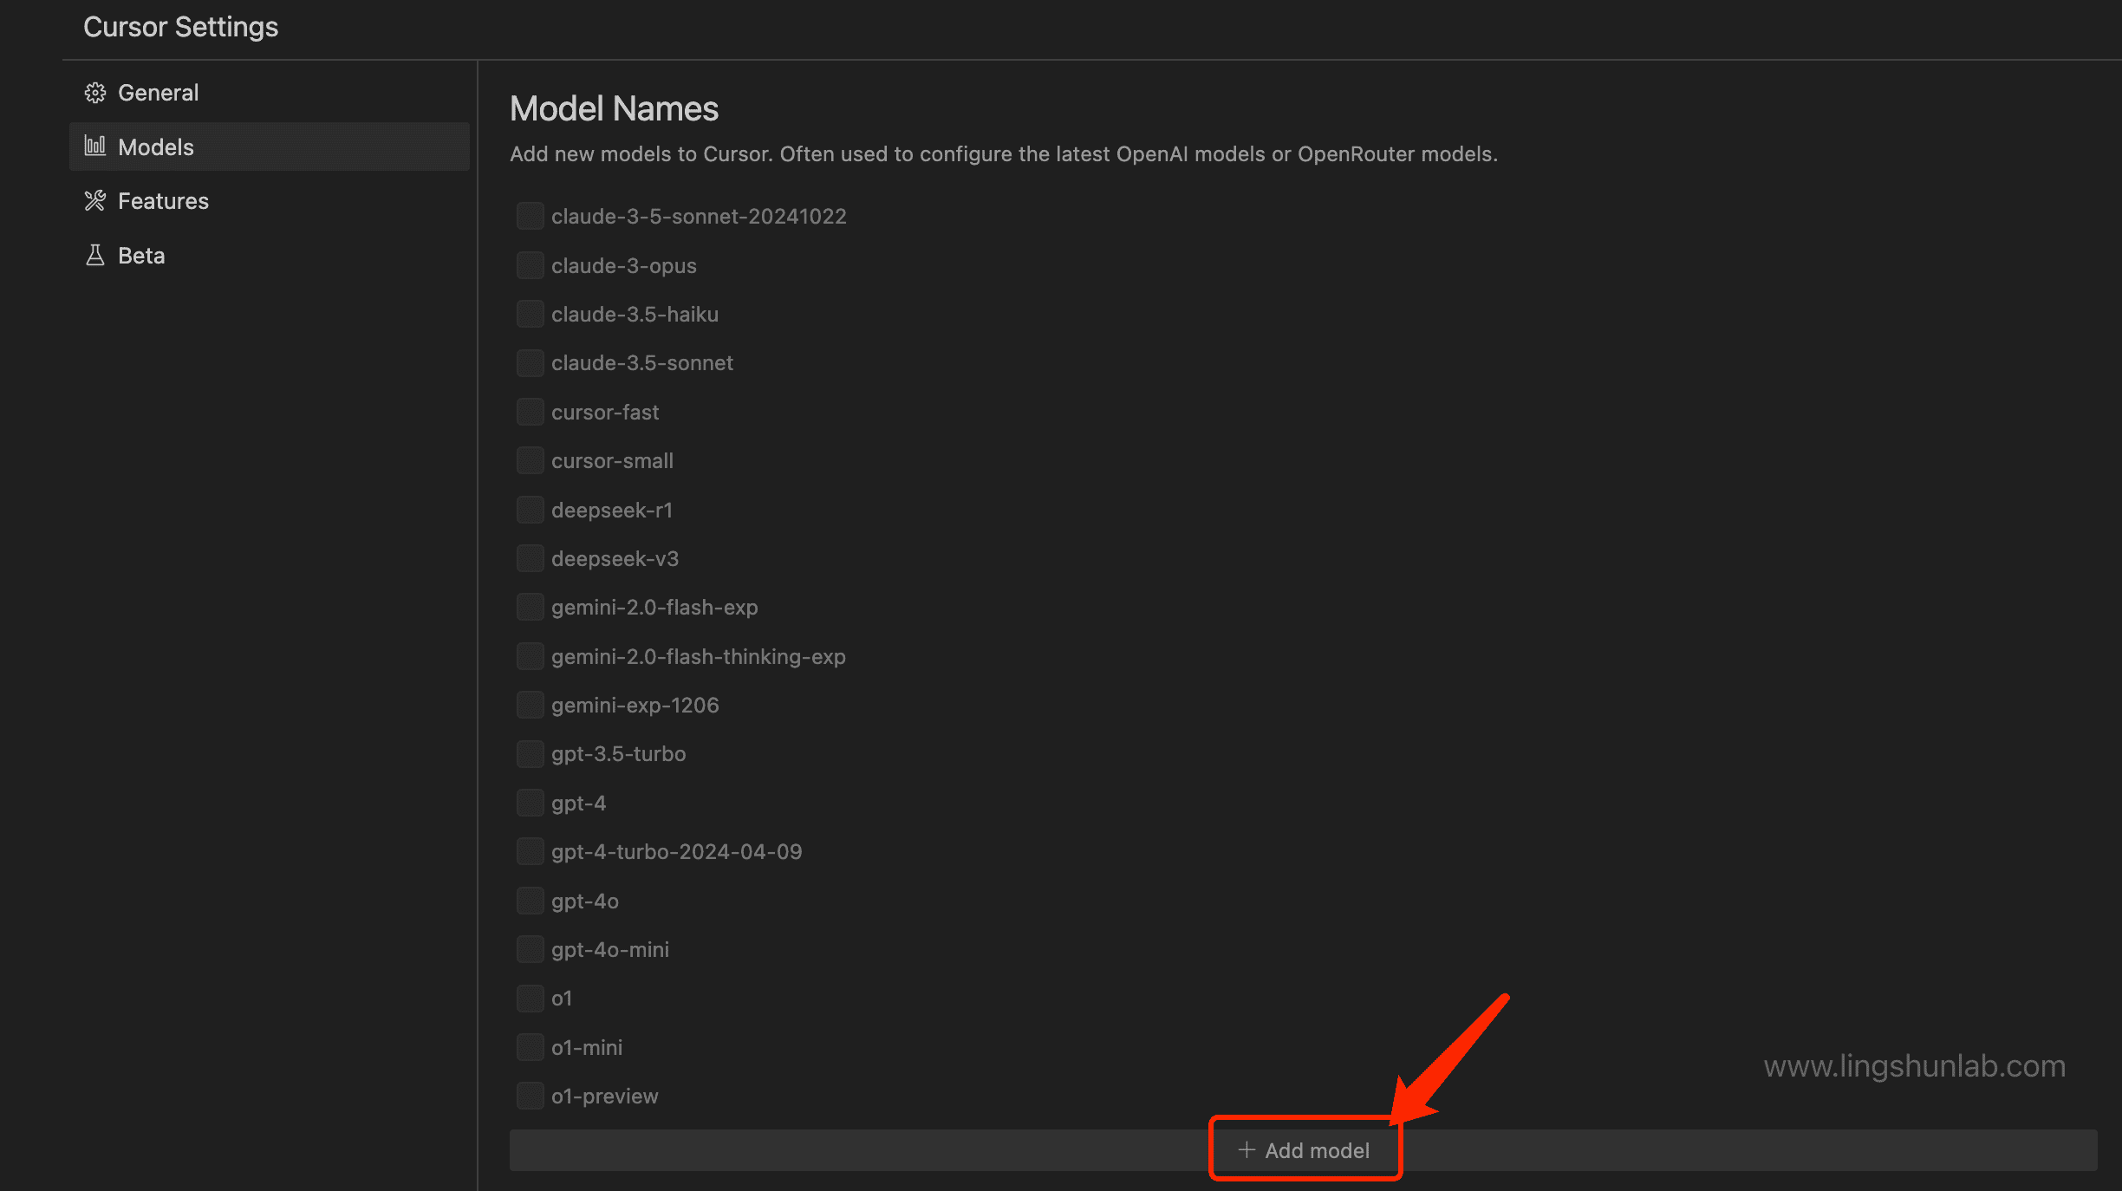Click the cursor-small model name
This screenshot has height=1191, width=2122.
(x=612, y=460)
